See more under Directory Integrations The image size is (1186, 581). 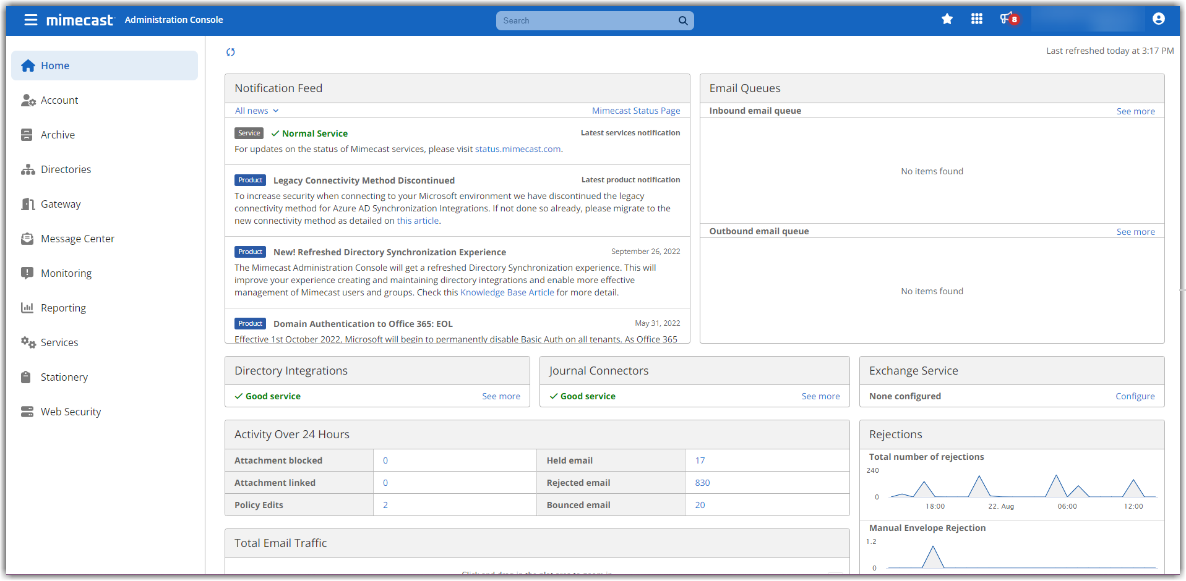click(x=501, y=396)
